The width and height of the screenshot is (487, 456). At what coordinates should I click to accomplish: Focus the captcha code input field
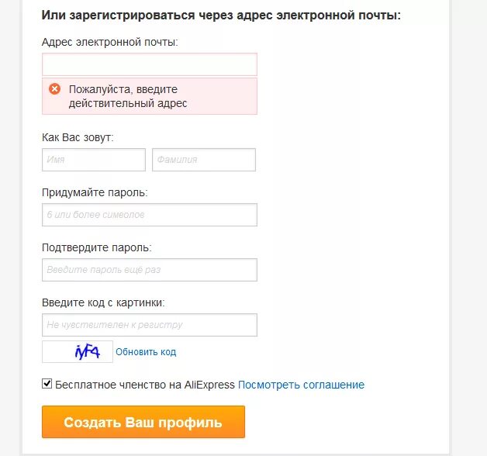pyautogui.click(x=150, y=325)
